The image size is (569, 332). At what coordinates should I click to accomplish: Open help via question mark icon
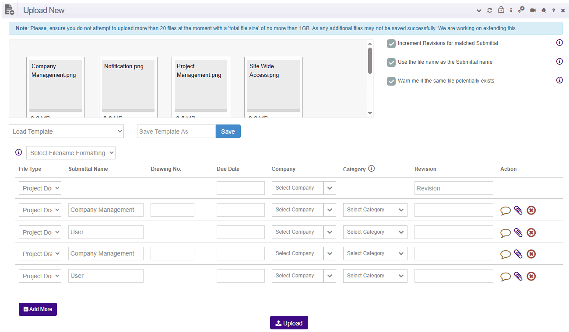554,10
